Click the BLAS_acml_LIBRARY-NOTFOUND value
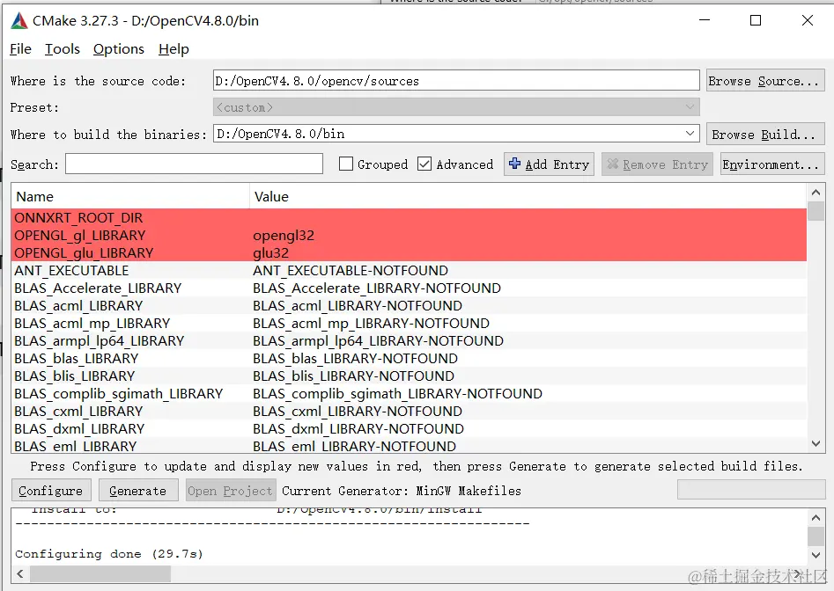Image resolution: width=834 pixels, height=591 pixels. click(358, 305)
